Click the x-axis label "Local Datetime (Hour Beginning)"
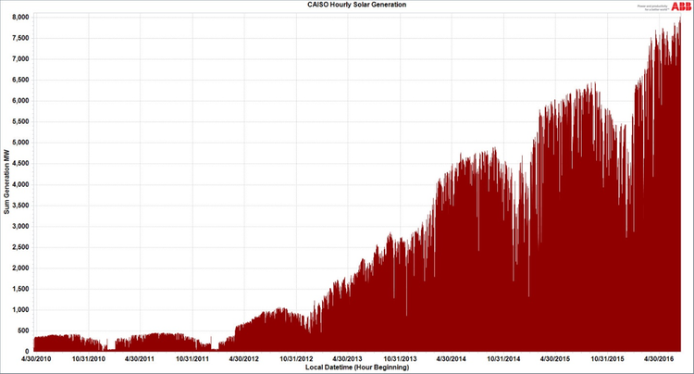Image resolution: width=694 pixels, height=374 pixels. click(357, 368)
